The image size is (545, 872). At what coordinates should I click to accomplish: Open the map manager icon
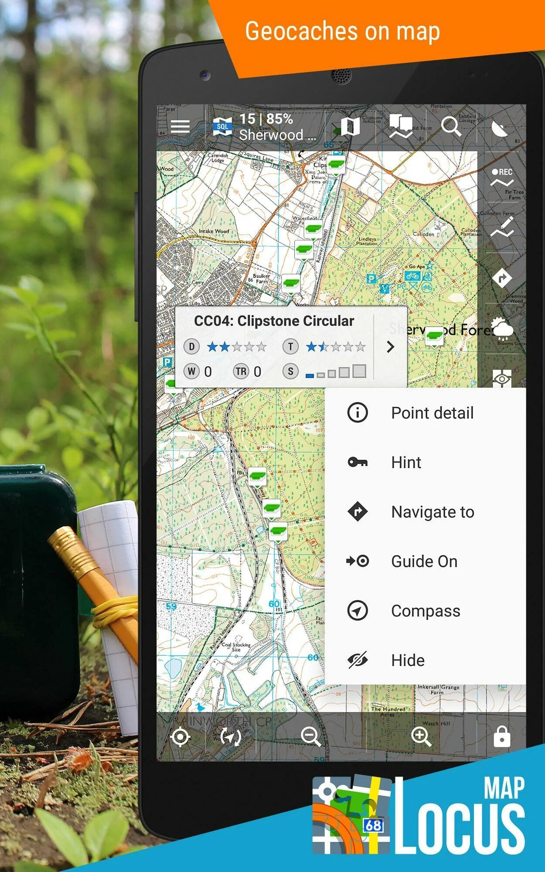[350, 127]
